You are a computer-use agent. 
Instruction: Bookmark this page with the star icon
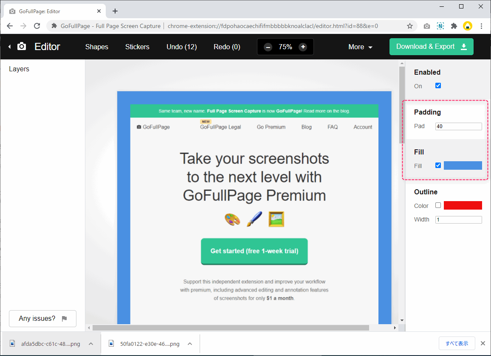pyautogui.click(x=409, y=26)
